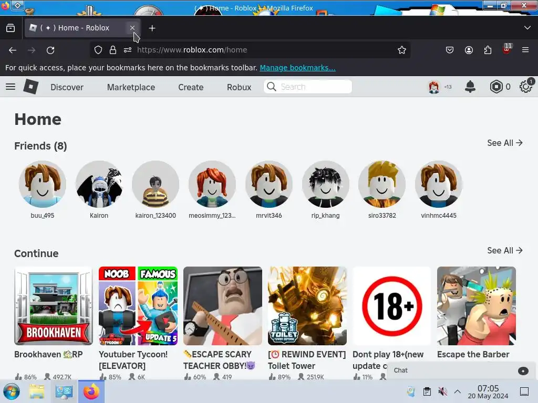Open Escape the Barber thumbnail
Viewport: 538px width, 403px height.
[x=477, y=306]
